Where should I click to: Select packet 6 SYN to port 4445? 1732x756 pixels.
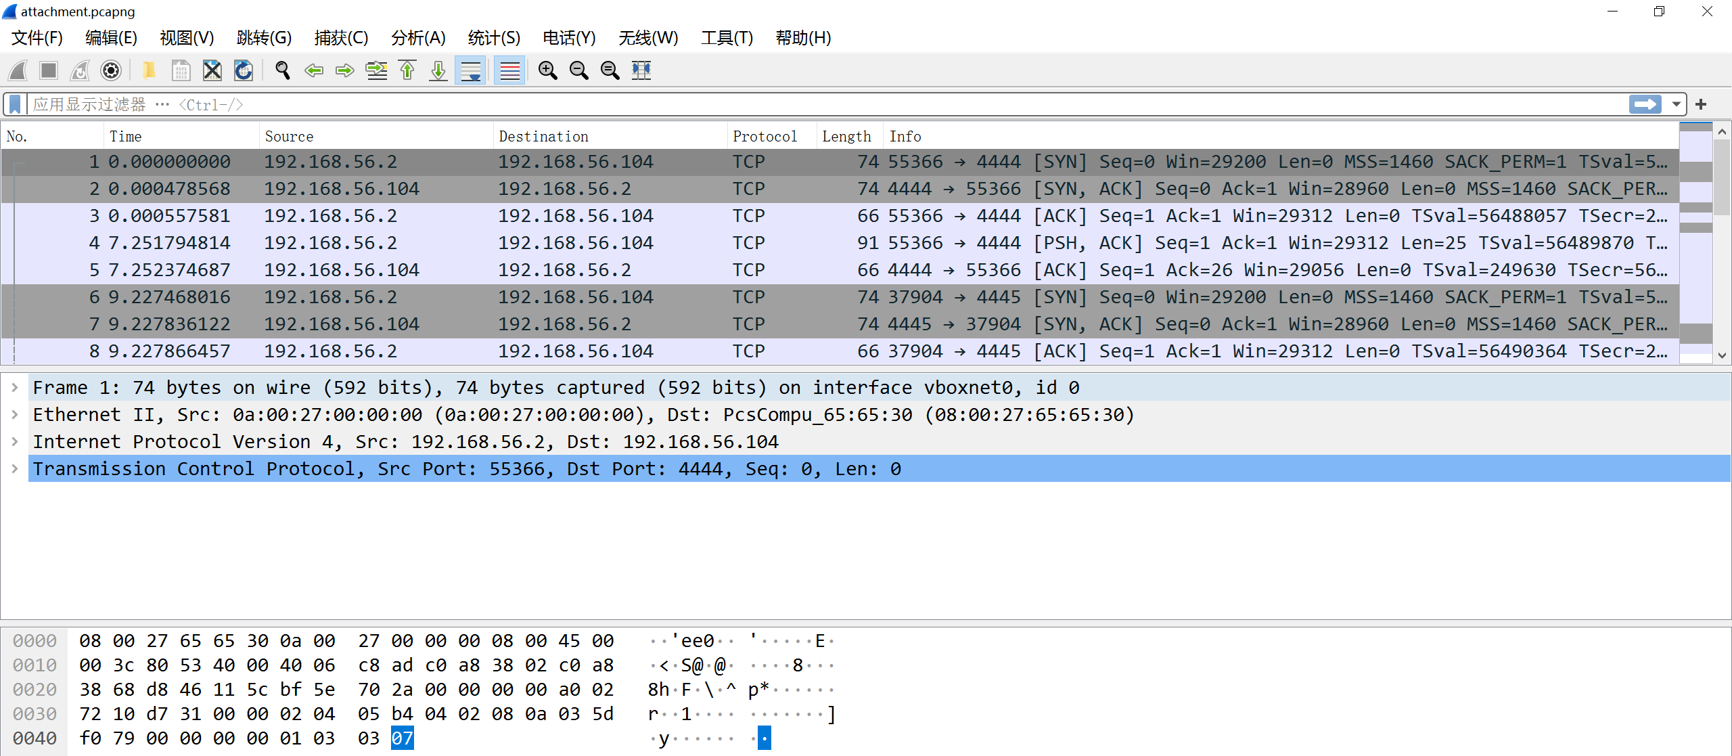(840, 297)
